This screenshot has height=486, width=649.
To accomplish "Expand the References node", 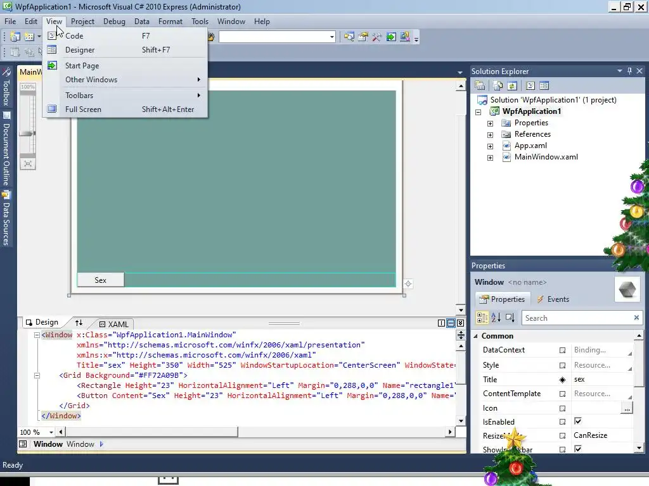I will click(490, 135).
